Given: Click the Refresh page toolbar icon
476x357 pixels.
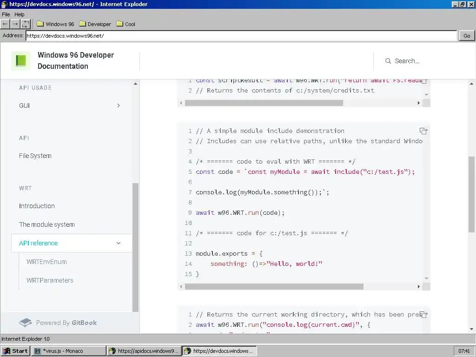Looking at the screenshot, I should tap(26, 24).
